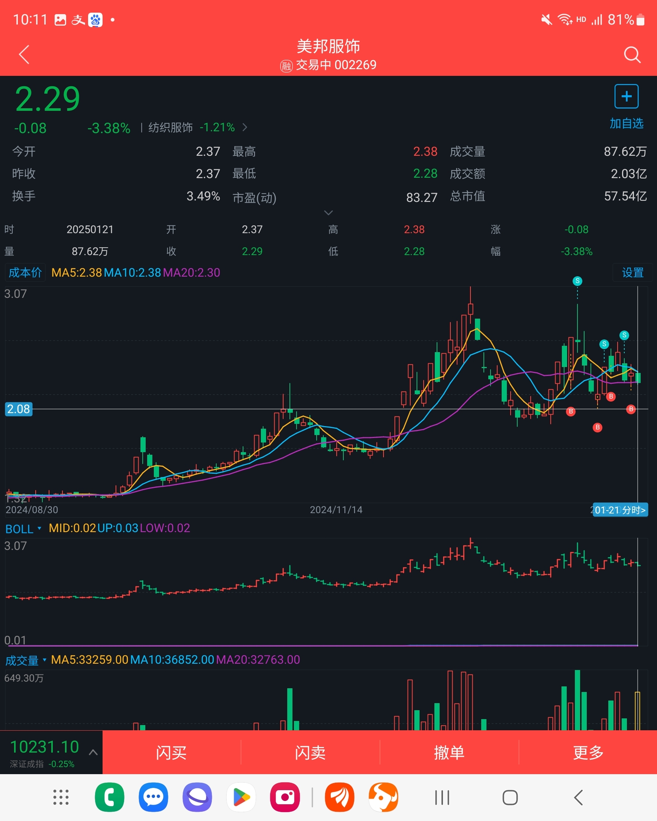Expand the 纺织服饰 sector chevron
657x821 pixels.
coord(245,127)
